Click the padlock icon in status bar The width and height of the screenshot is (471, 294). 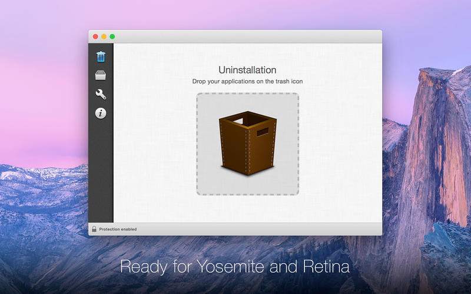pyautogui.click(x=94, y=229)
